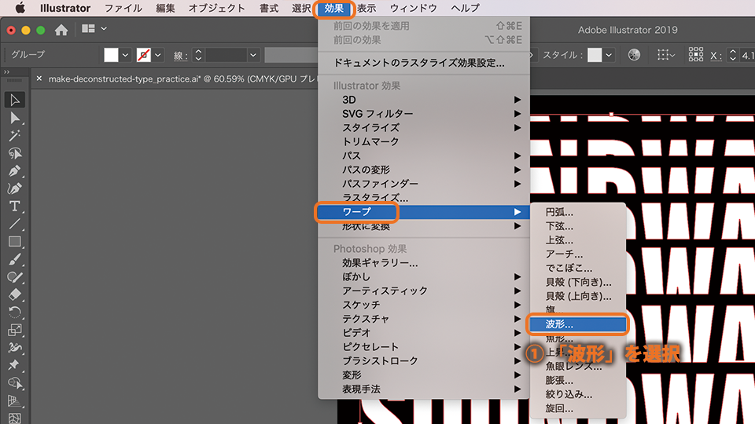Open the 編集 menu
Viewport: 755px width, 424px height.
coord(165,8)
